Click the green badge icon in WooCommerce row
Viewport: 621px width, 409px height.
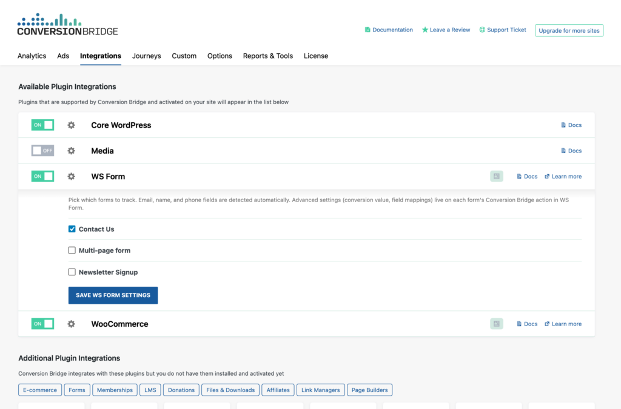point(496,324)
